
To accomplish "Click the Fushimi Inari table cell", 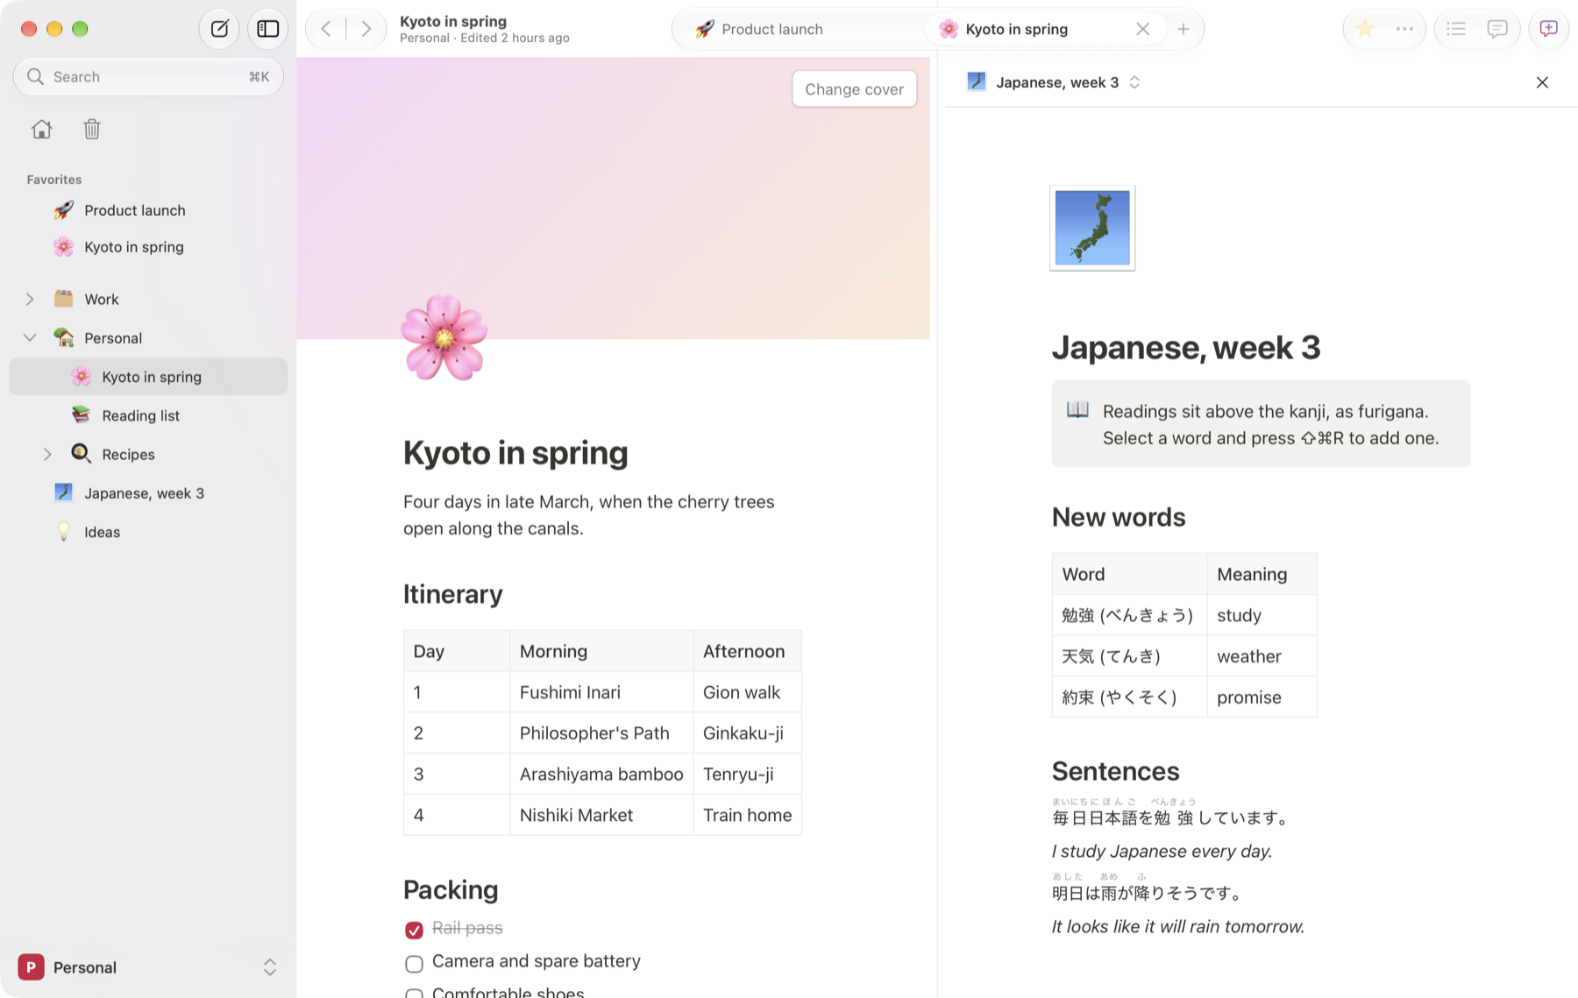I will tap(601, 692).
